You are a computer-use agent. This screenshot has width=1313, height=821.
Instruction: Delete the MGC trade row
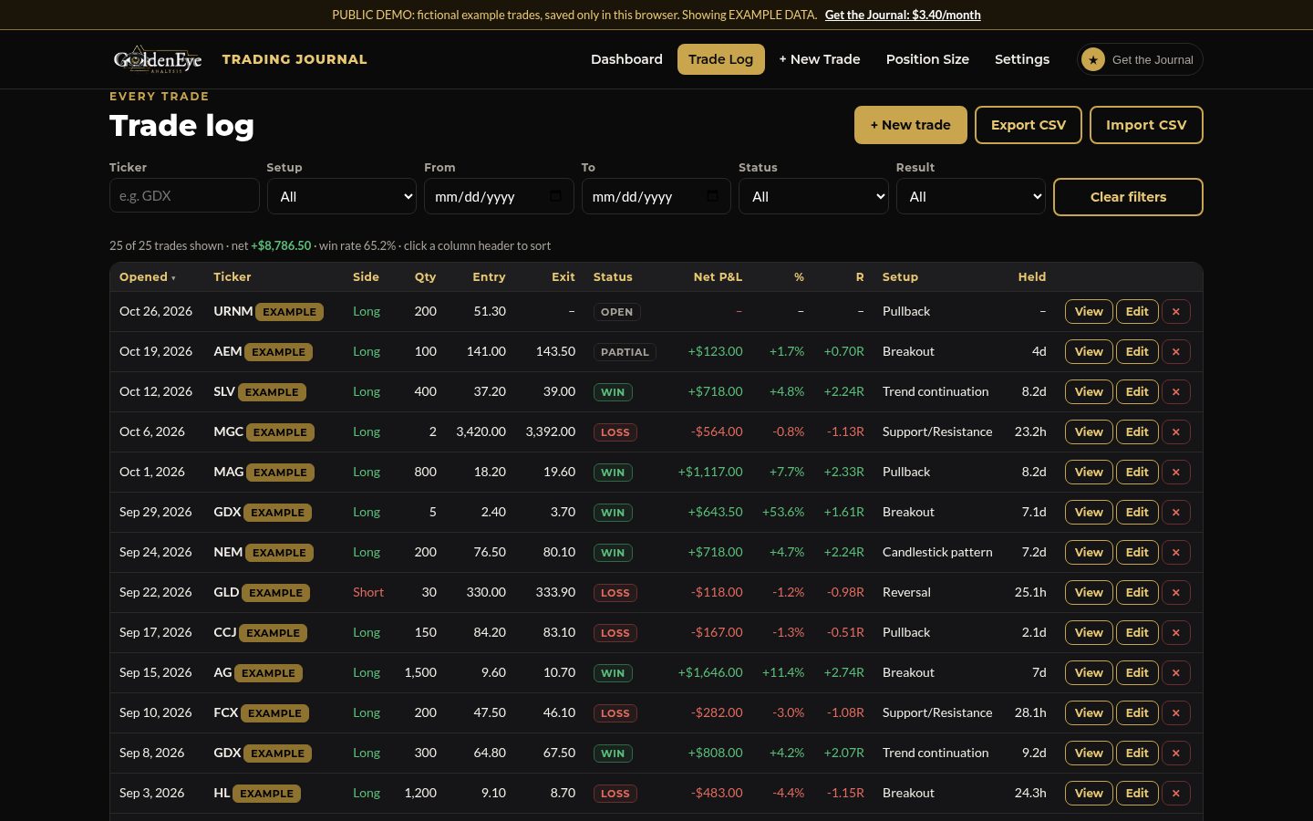1176,432
